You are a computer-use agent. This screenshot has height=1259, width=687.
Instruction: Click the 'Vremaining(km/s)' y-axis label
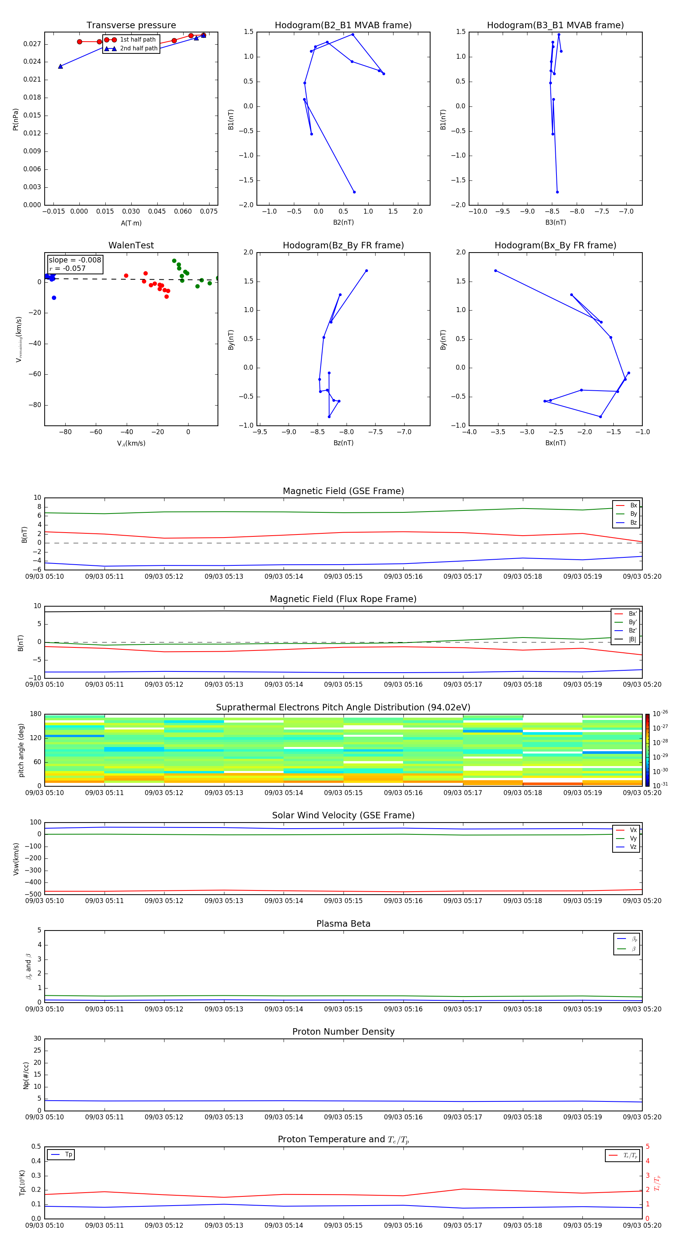[x=19, y=339]
